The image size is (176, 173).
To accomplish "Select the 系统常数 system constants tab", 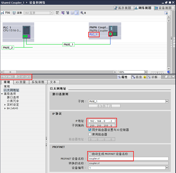I will [38, 82].
